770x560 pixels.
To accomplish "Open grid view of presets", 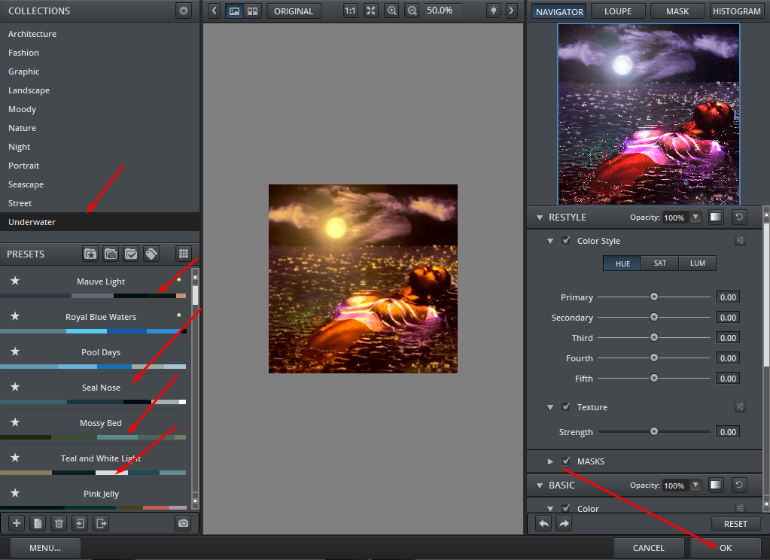I will 183,254.
